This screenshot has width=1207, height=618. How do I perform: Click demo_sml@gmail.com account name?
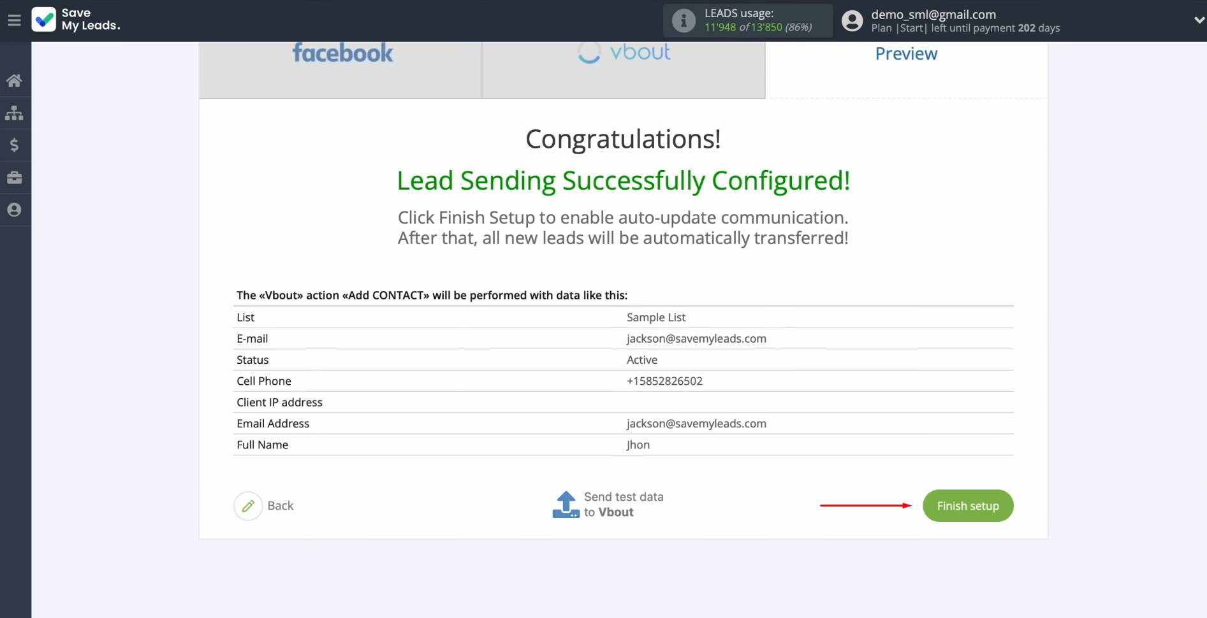coord(933,14)
